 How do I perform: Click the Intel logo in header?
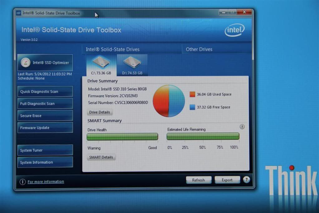234,30
